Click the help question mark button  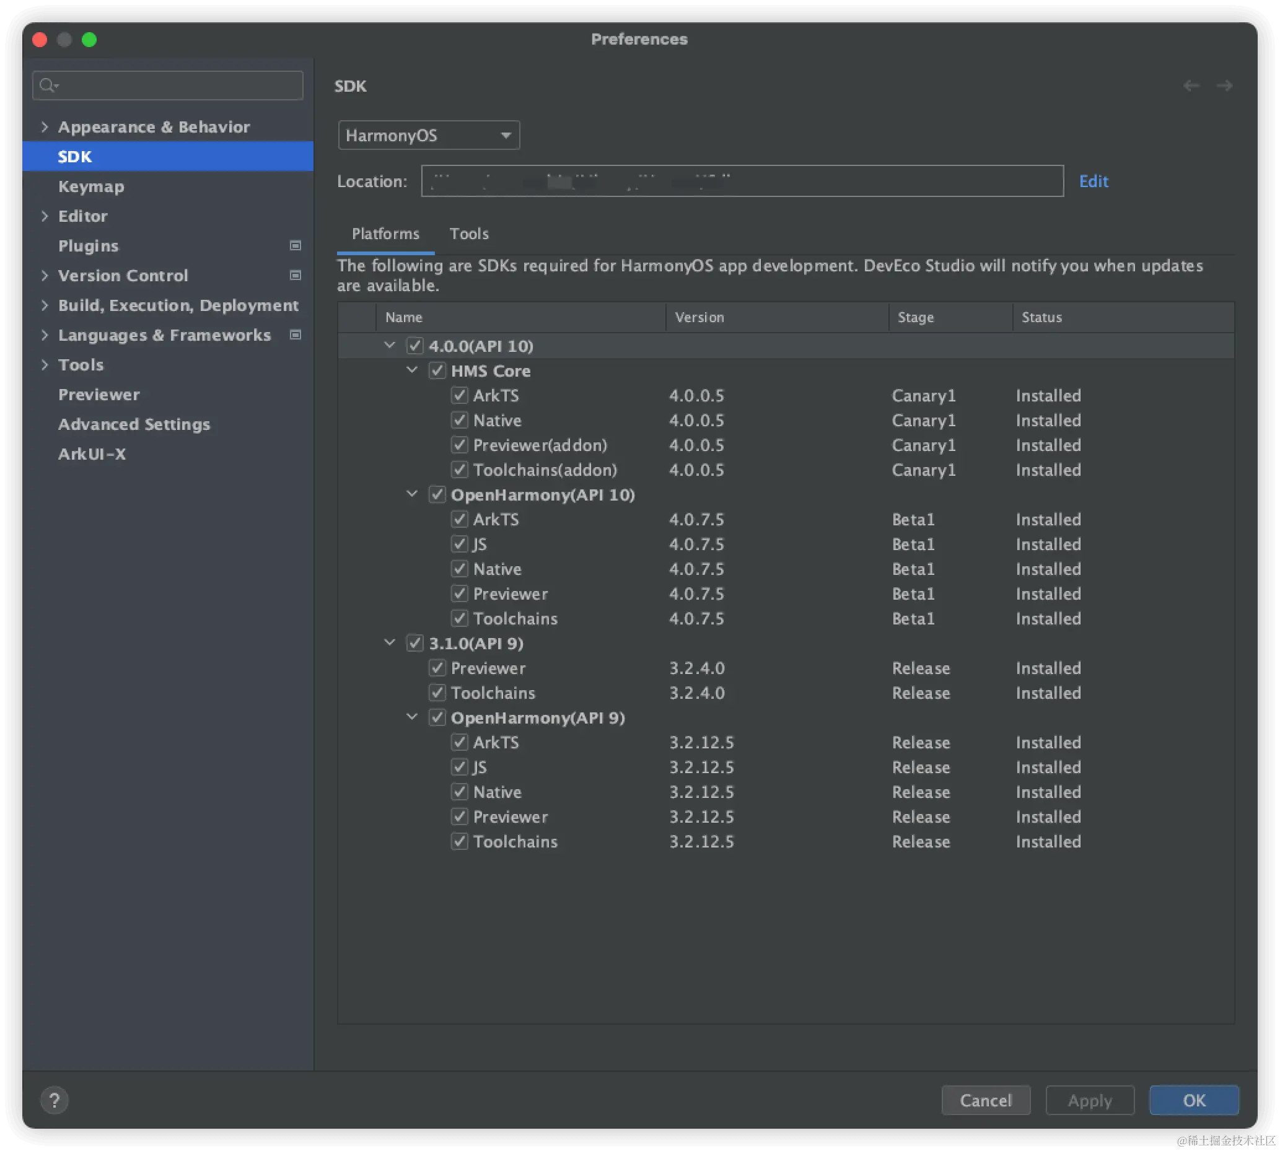click(55, 1100)
